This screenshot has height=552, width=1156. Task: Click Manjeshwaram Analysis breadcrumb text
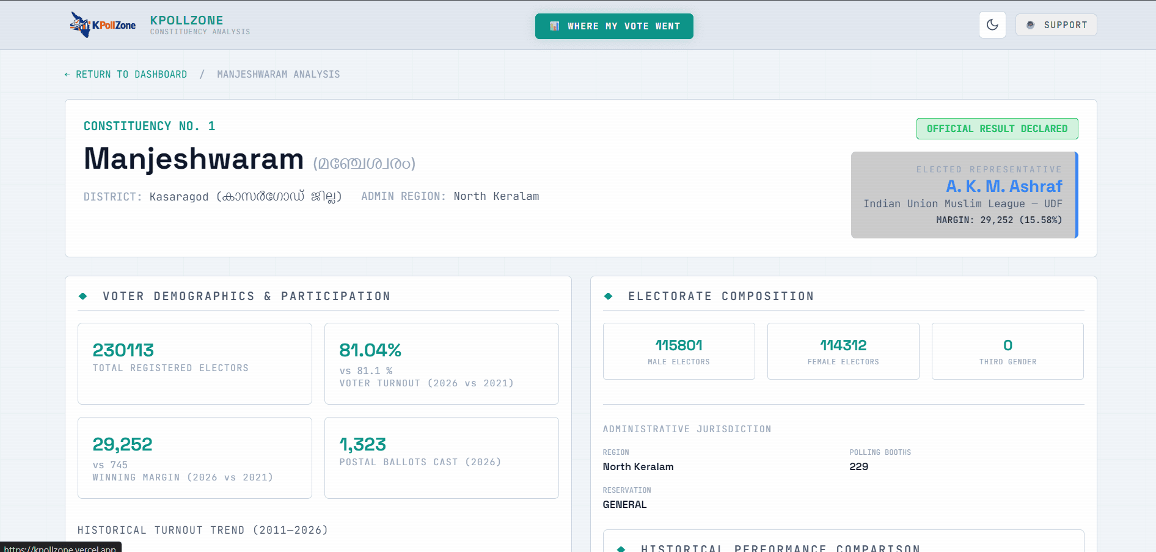point(279,75)
